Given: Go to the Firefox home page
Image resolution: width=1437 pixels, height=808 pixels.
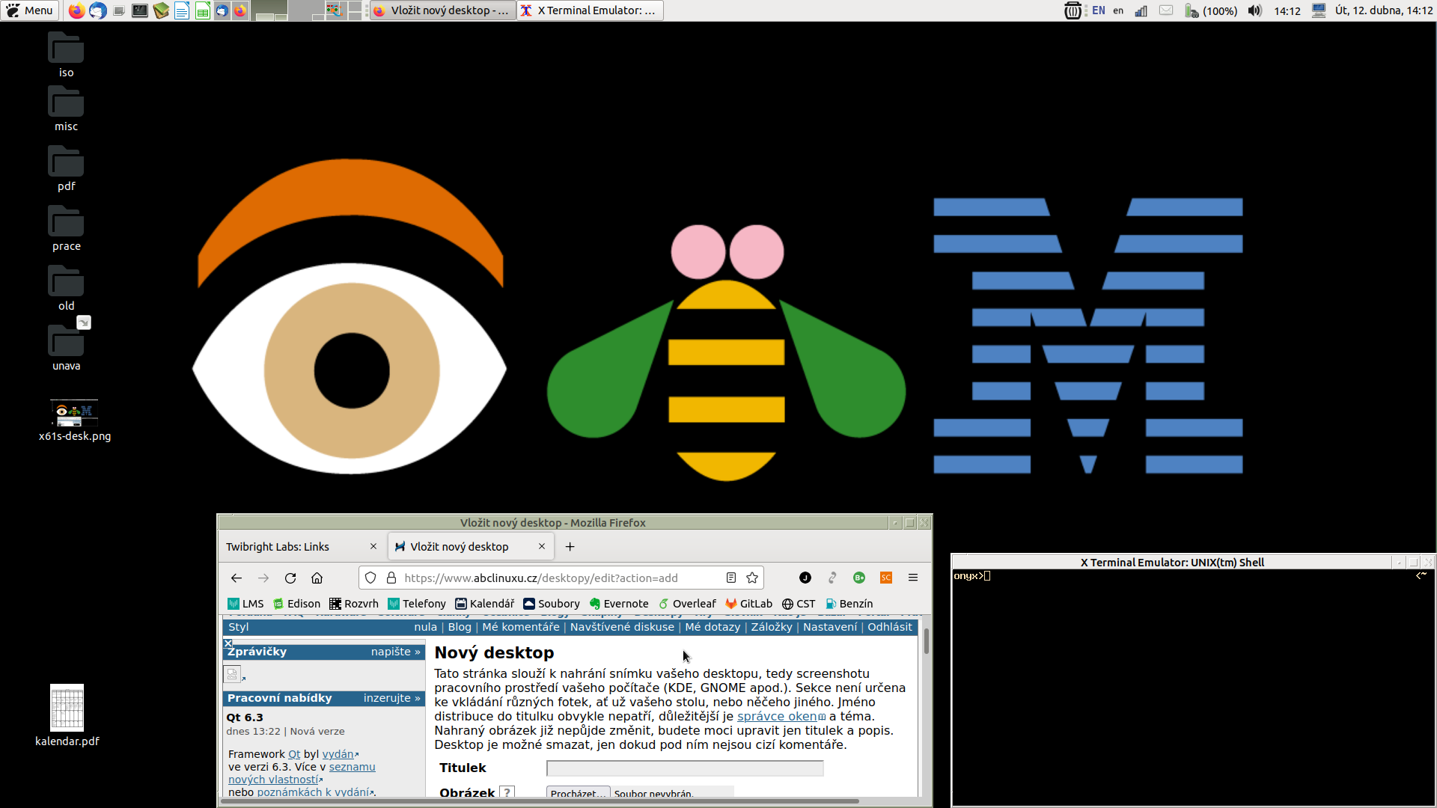Looking at the screenshot, I should pos(317,578).
